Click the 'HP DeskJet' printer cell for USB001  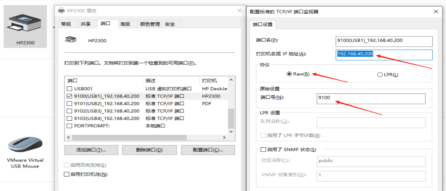tap(215, 89)
